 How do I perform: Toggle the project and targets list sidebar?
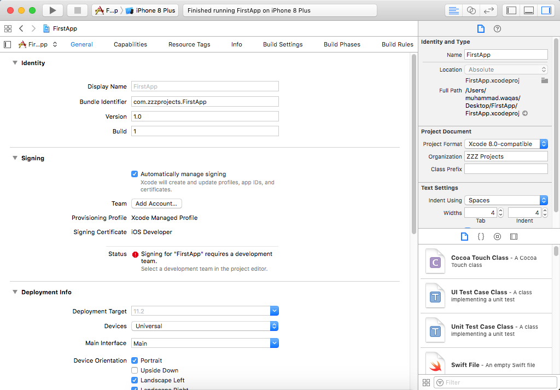[8, 44]
